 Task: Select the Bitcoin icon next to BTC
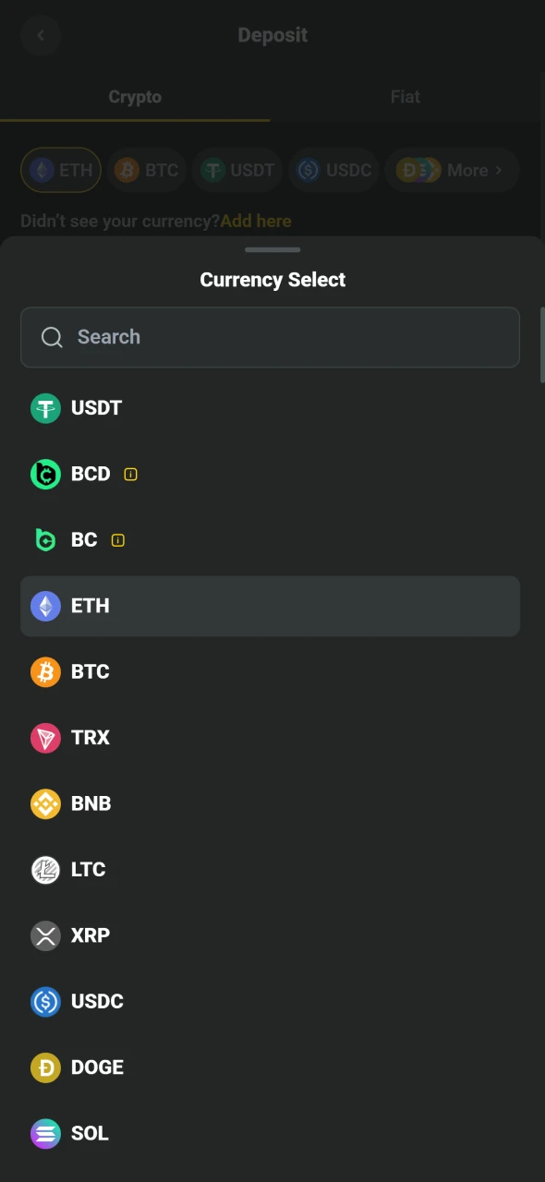pos(45,671)
